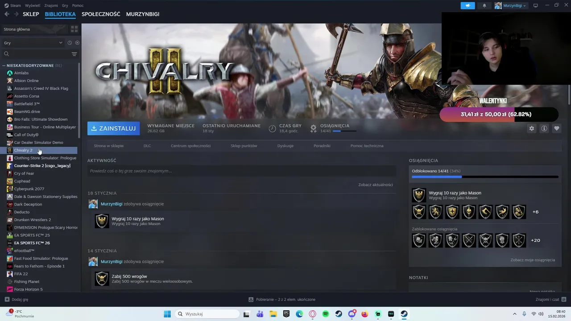Select Forza Horizon 5 in the library

pyautogui.click(x=28, y=289)
